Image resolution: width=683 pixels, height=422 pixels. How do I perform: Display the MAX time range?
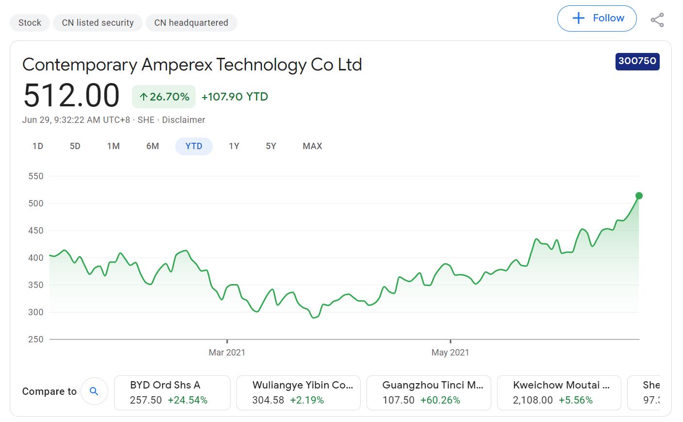point(312,146)
